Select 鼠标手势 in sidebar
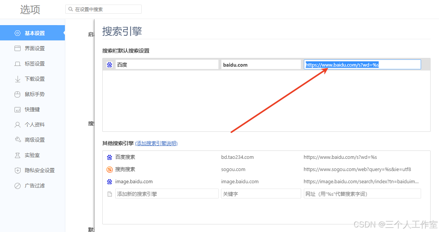 click(x=32, y=94)
